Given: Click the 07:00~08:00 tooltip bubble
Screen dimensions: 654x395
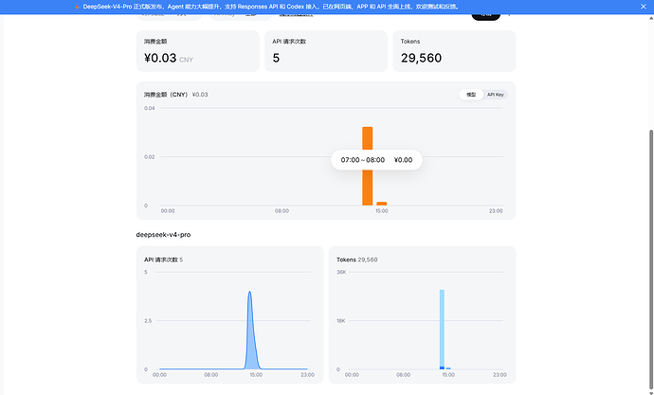Looking at the screenshot, I should tap(376, 160).
